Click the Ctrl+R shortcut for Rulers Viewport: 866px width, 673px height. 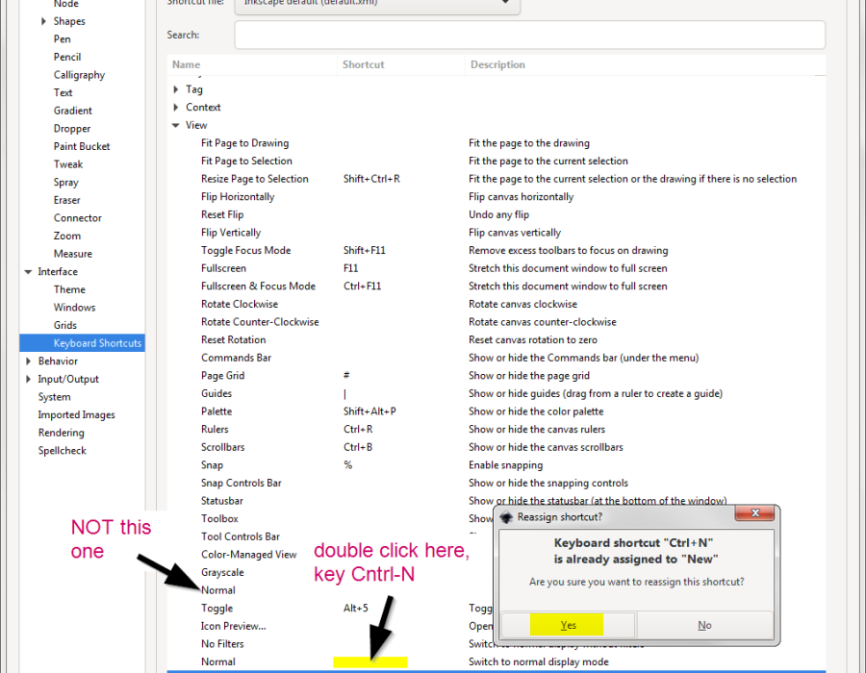358,429
